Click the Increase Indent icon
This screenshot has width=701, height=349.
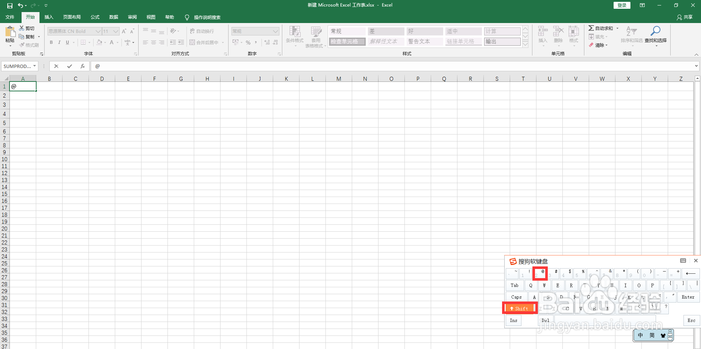[x=181, y=42]
